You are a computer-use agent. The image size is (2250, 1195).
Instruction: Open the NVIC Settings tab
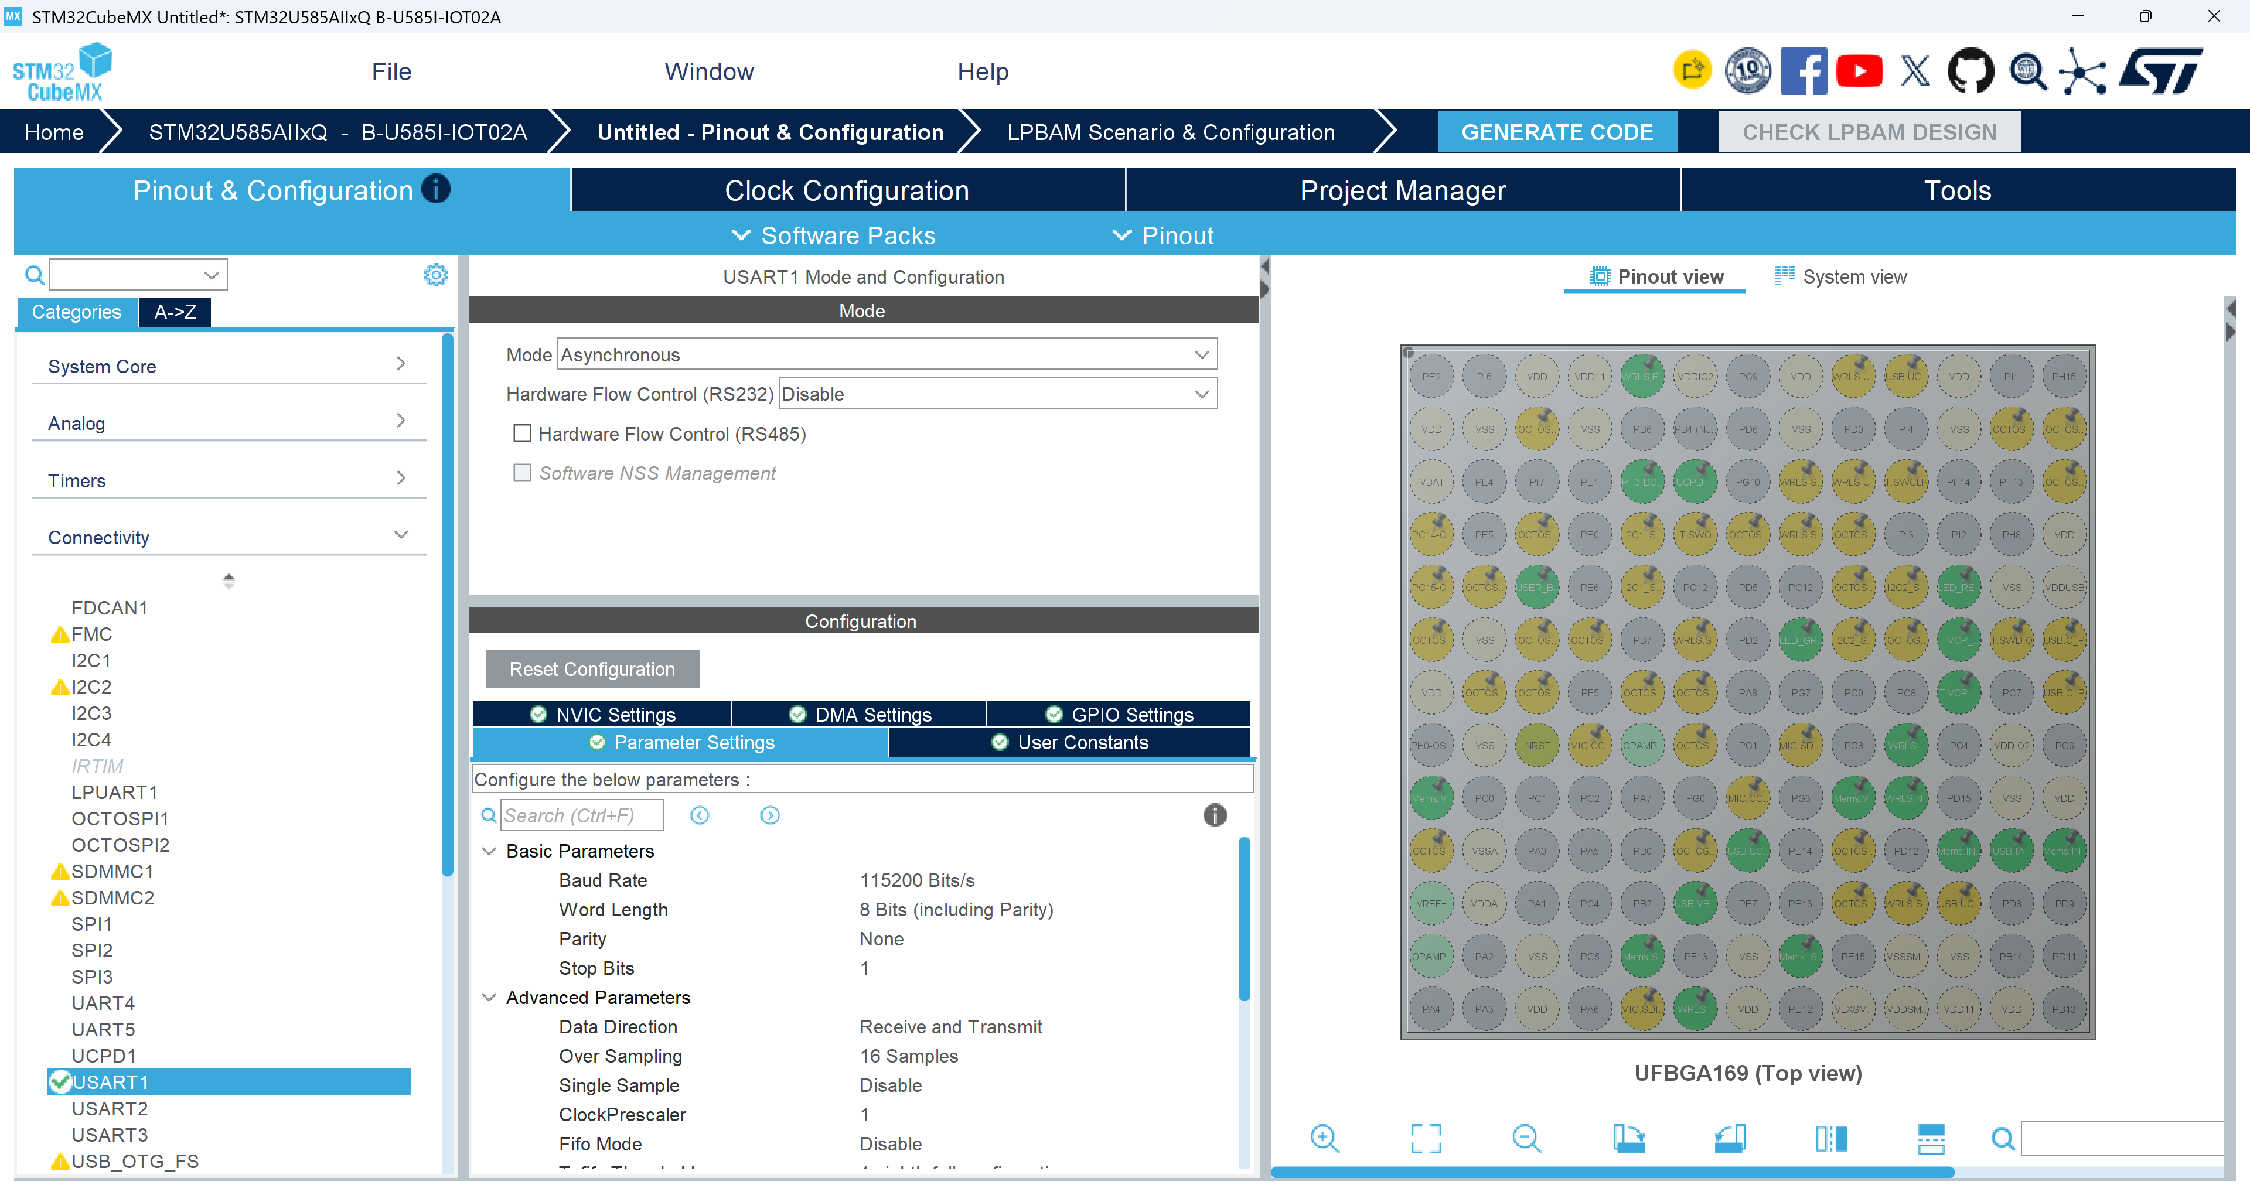[602, 715]
